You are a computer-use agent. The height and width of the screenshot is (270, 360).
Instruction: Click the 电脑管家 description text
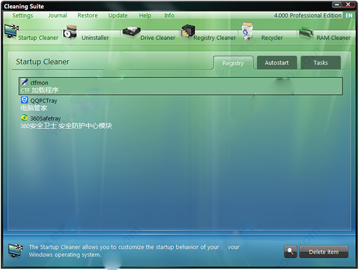(34, 108)
